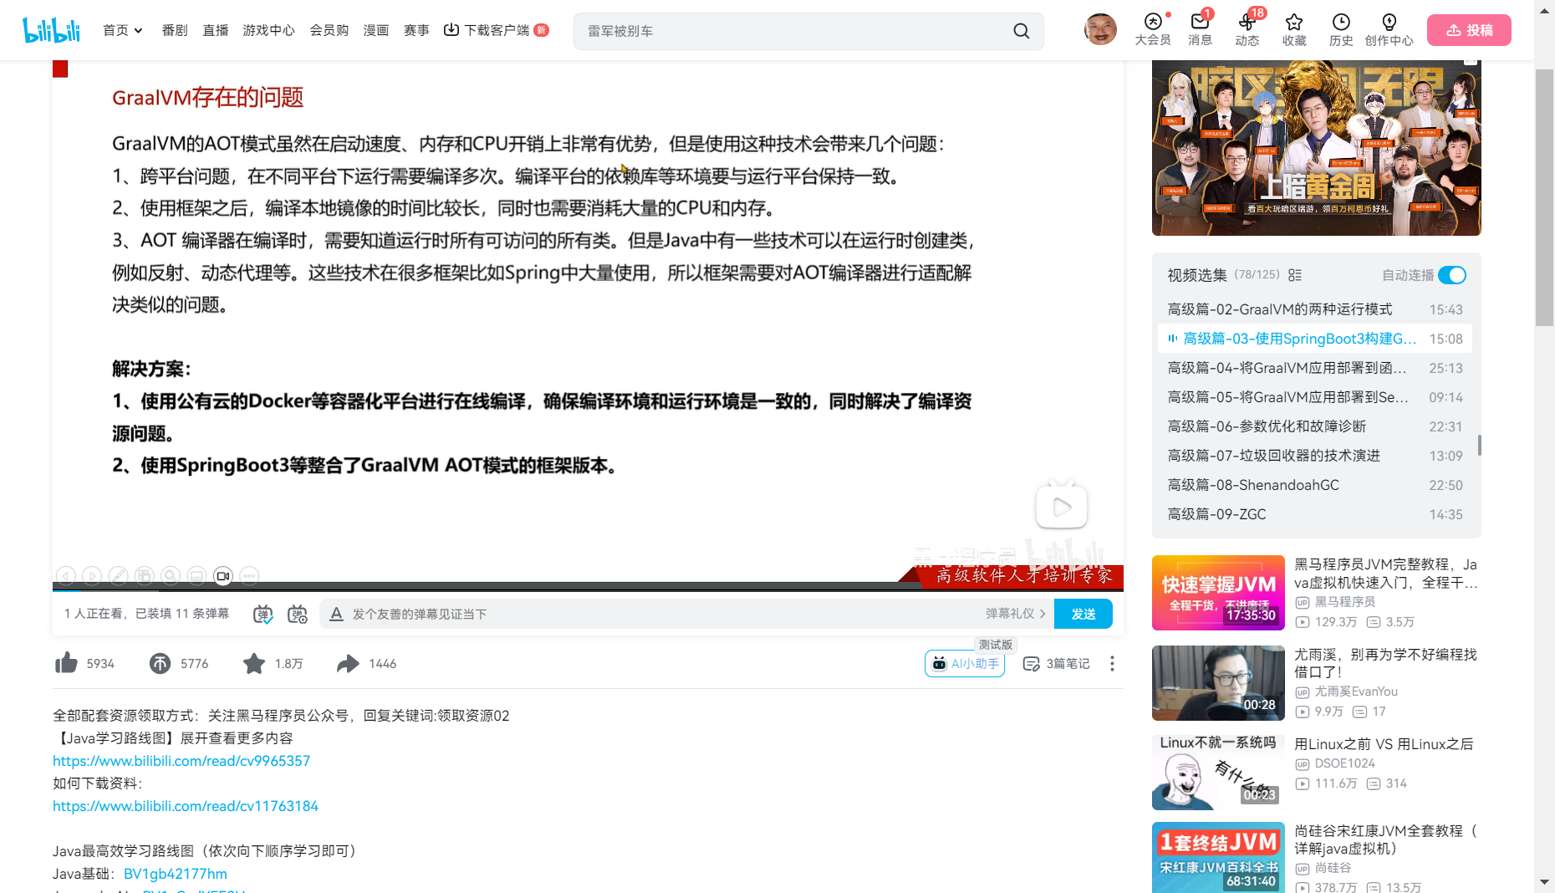Image resolution: width=1555 pixels, height=893 pixels.
Task: Open 尤雨溪 video thumbnail
Action: [1218, 683]
